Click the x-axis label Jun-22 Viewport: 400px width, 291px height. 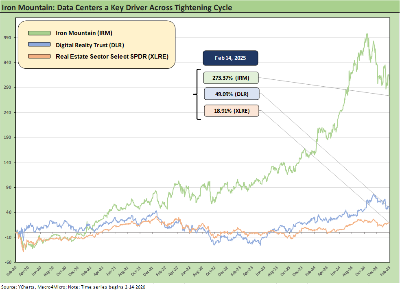click(186, 271)
